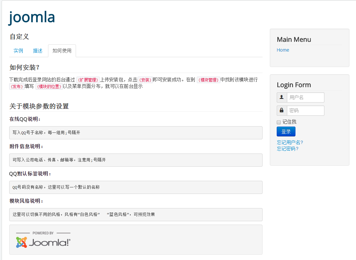This screenshot has height=260, width=356.
Task: Click the lock icon beside password field
Action: pyautogui.click(x=282, y=110)
